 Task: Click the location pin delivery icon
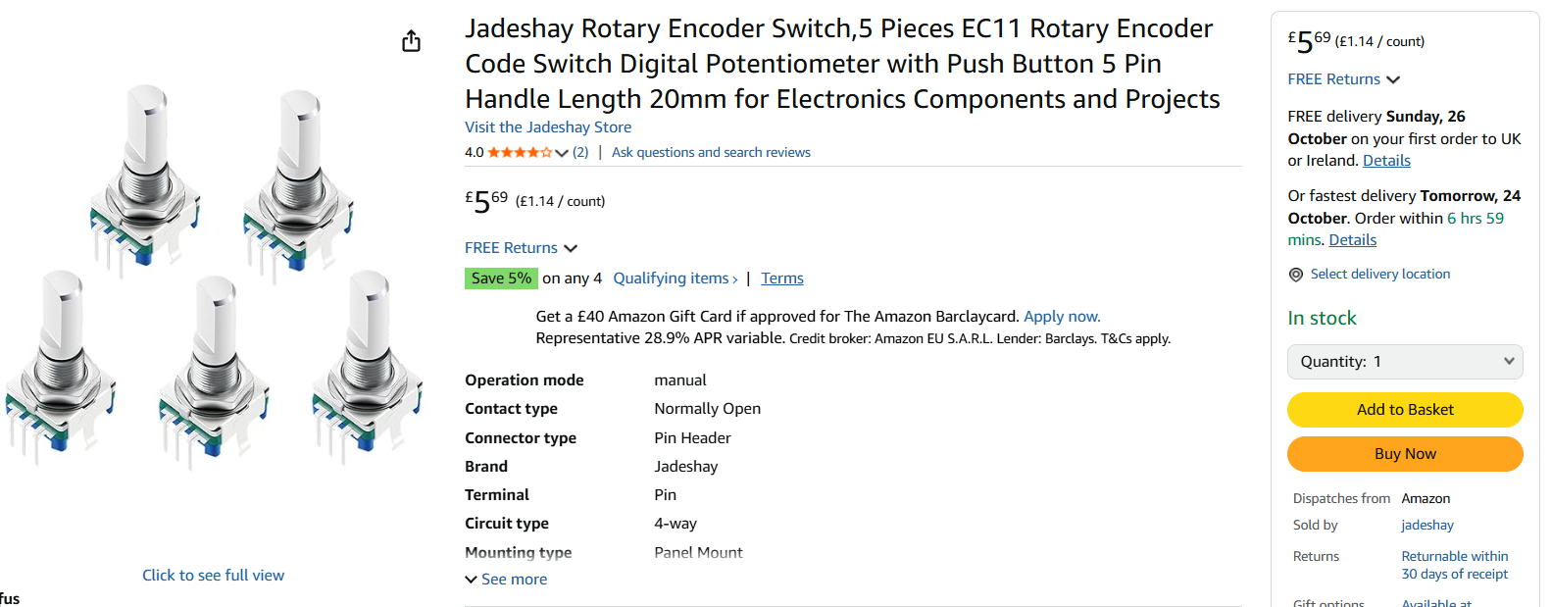1295,275
